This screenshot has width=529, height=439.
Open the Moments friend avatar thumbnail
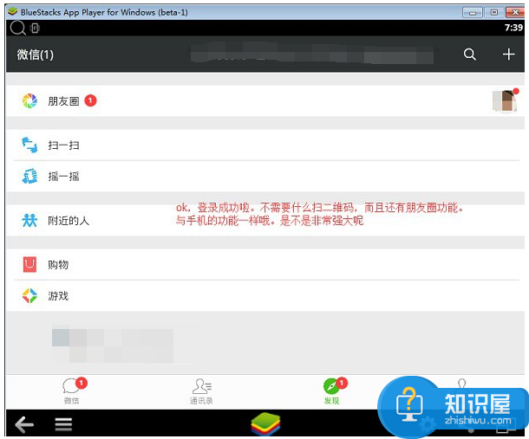click(x=505, y=100)
